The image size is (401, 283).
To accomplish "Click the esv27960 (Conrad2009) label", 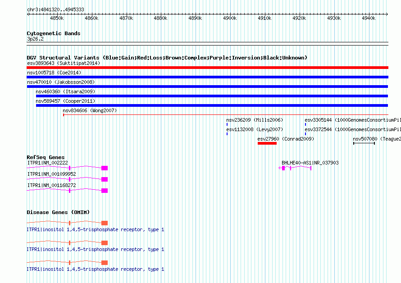I will (x=286, y=139).
